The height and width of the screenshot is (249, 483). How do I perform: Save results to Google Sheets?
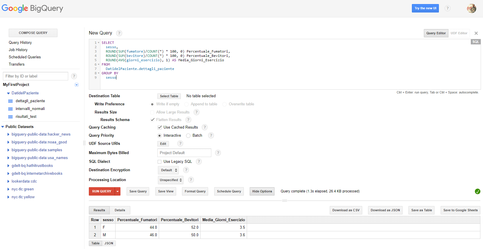point(460,210)
